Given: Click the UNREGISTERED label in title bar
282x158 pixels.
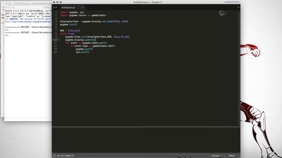Looking at the screenshot, I should coord(232,2).
